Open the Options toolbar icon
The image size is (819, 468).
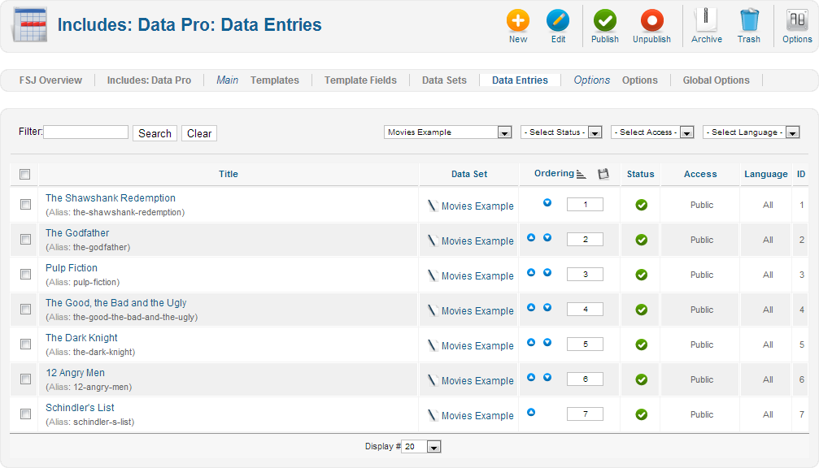click(797, 21)
